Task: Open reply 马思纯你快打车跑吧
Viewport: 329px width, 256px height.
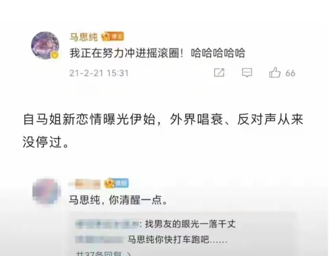Action: pos(177,240)
